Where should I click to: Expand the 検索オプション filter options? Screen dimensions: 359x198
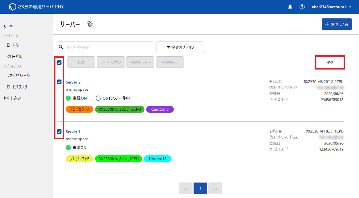tap(180, 47)
